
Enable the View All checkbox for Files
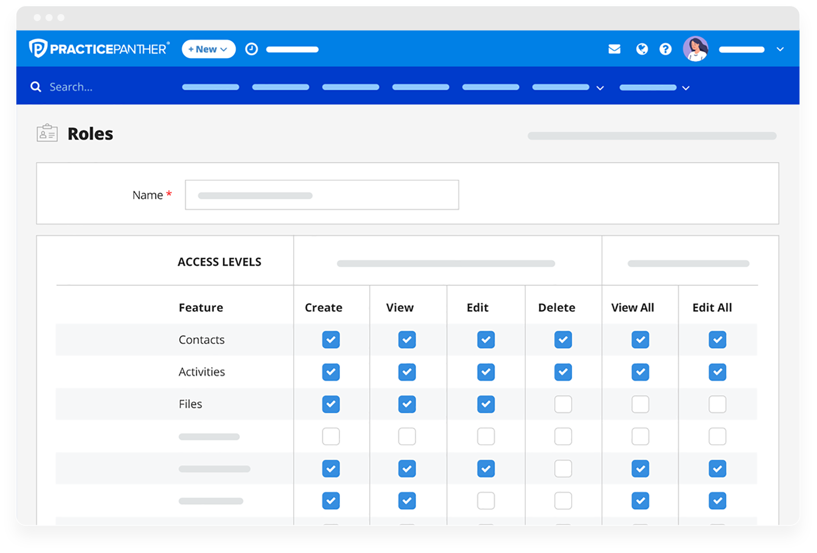tap(640, 404)
